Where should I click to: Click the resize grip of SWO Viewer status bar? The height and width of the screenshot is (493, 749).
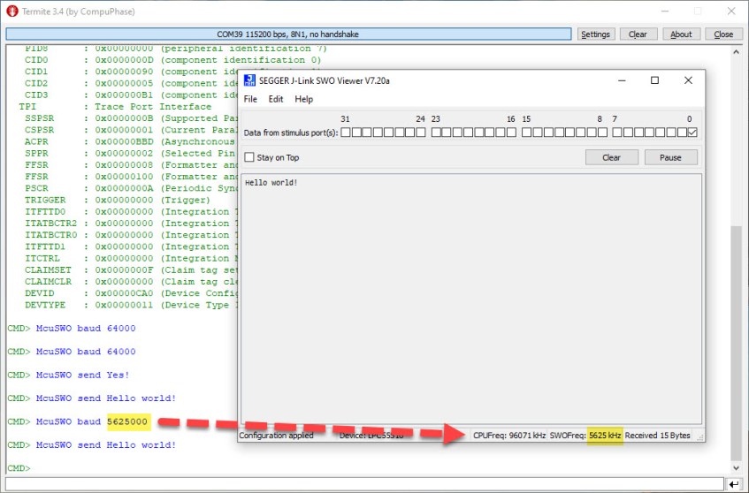click(x=699, y=436)
